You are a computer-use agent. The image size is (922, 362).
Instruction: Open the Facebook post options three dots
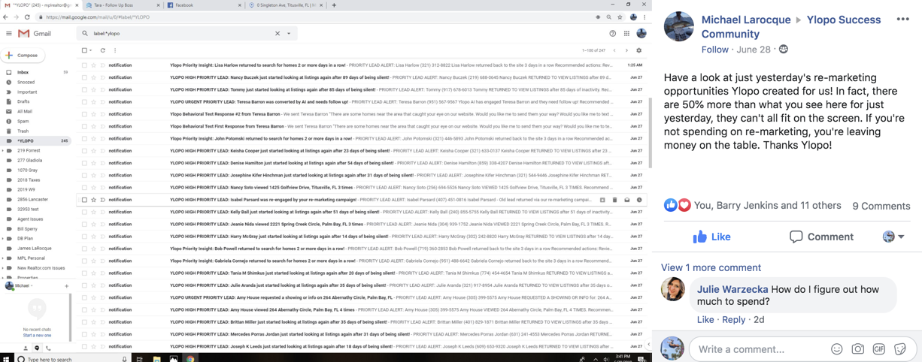click(x=902, y=20)
